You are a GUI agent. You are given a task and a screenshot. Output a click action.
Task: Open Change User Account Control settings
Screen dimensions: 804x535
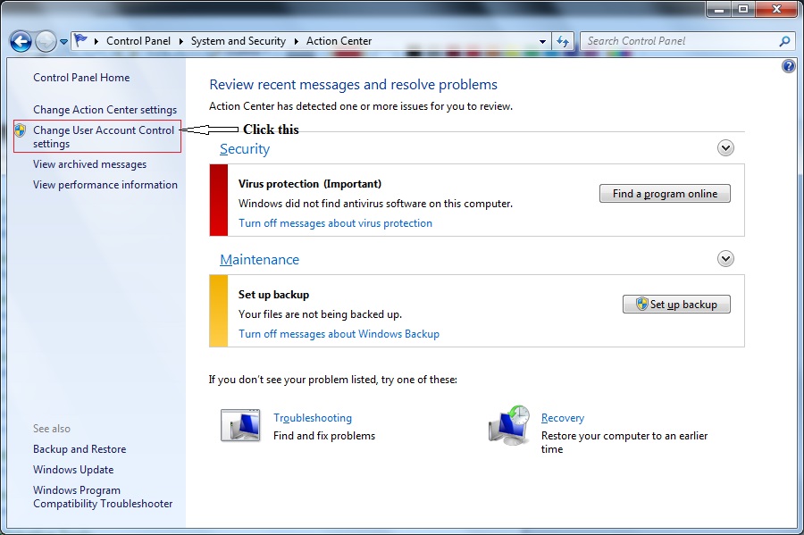click(x=104, y=137)
